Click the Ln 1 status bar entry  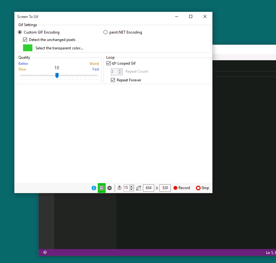click(271, 253)
